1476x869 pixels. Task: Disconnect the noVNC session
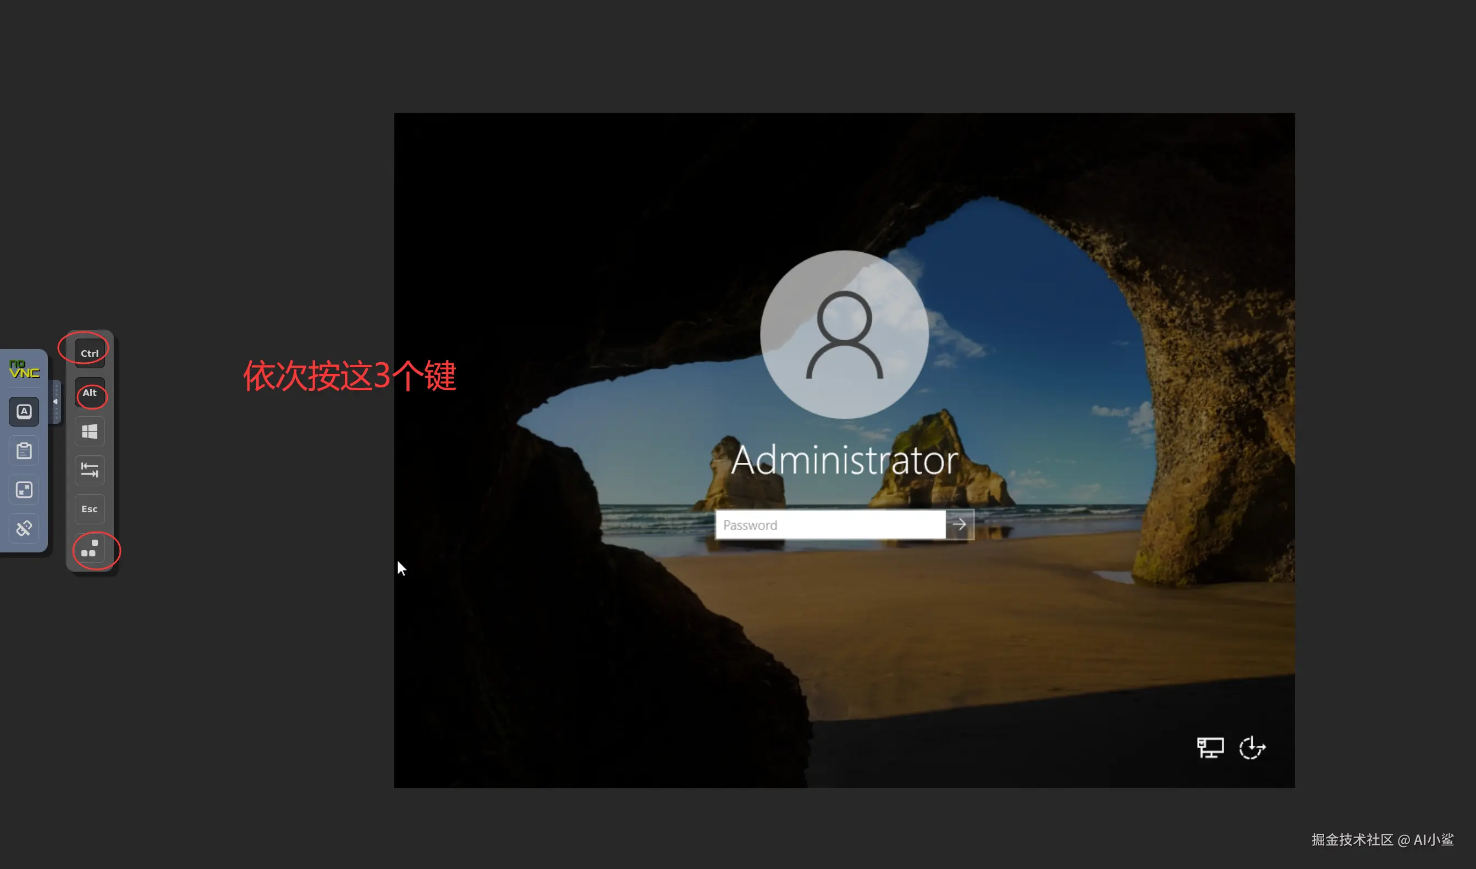click(24, 529)
